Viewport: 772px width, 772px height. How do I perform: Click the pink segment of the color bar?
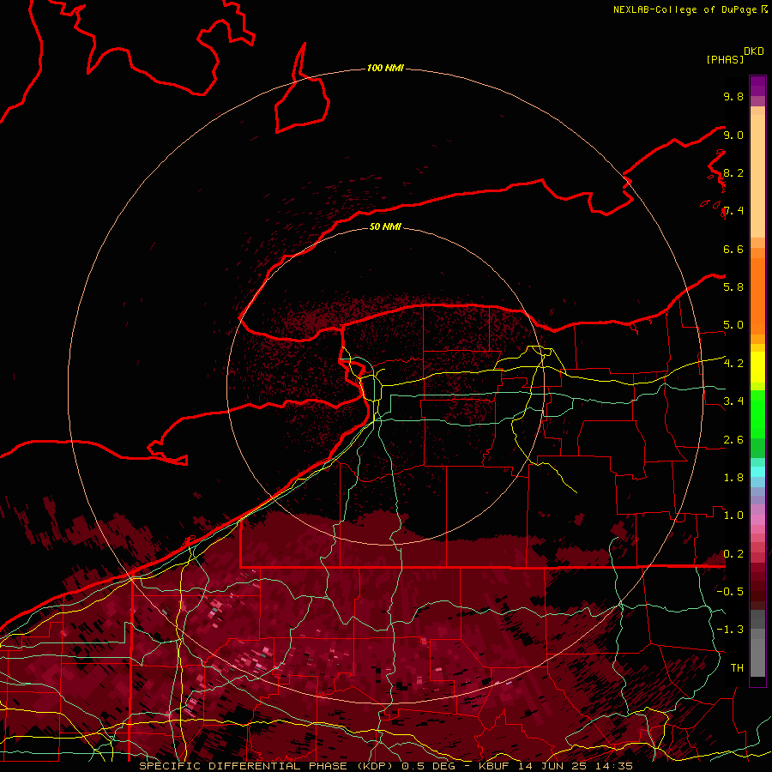click(x=757, y=520)
